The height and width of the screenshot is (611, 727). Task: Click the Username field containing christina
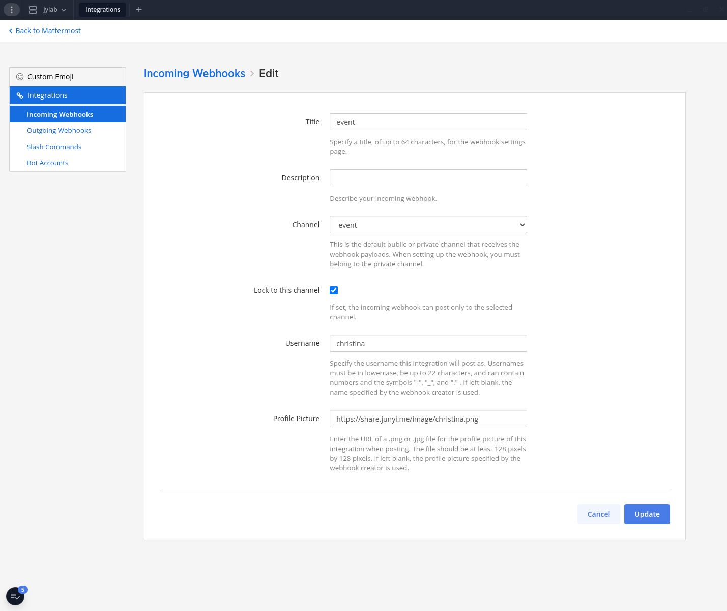[428, 343]
